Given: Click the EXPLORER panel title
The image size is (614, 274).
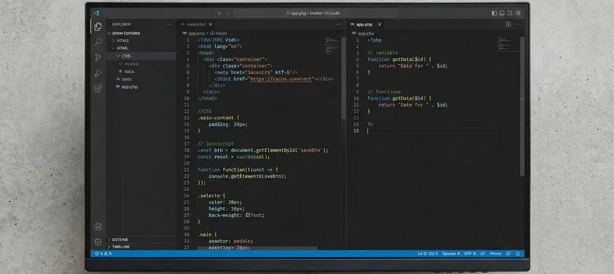Looking at the screenshot, I should point(121,25).
